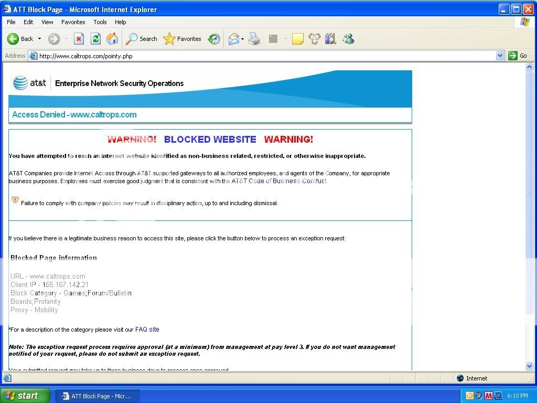
Task: Stop loading the page
Action: (x=79, y=39)
